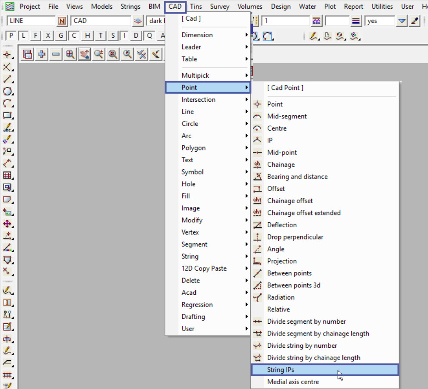Click the N name button beside the LINE field
The height and width of the screenshot is (389, 428).
coord(62,21)
